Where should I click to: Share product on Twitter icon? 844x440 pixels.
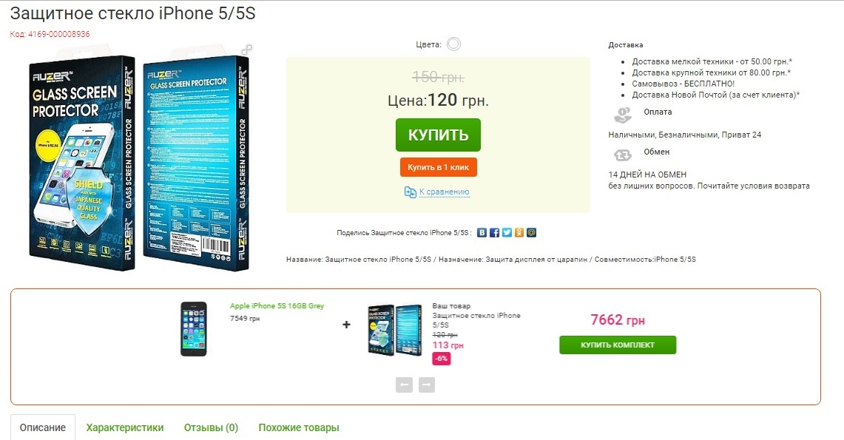(x=507, y=232)
